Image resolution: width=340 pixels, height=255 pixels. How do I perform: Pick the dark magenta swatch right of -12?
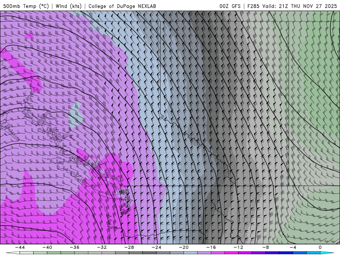click(245, 252)
